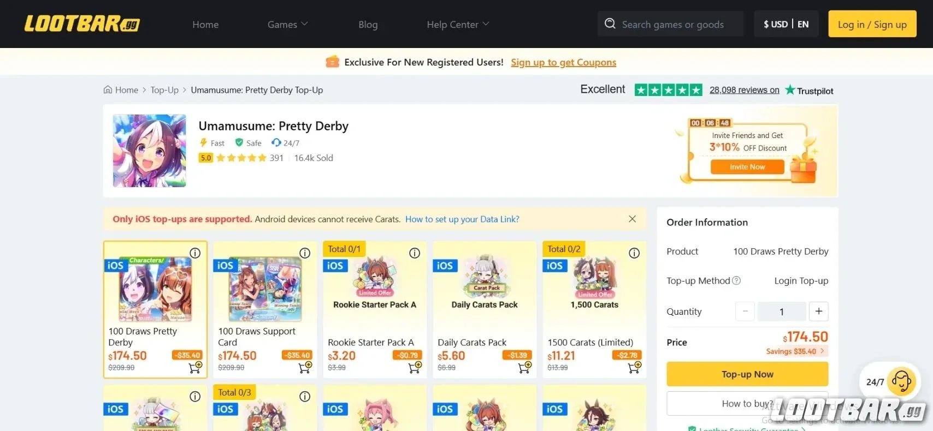933x431 pixels.
Task: Click the coupon gift icon in the banner
Action: pyautogui.click(x=332, y=62)
